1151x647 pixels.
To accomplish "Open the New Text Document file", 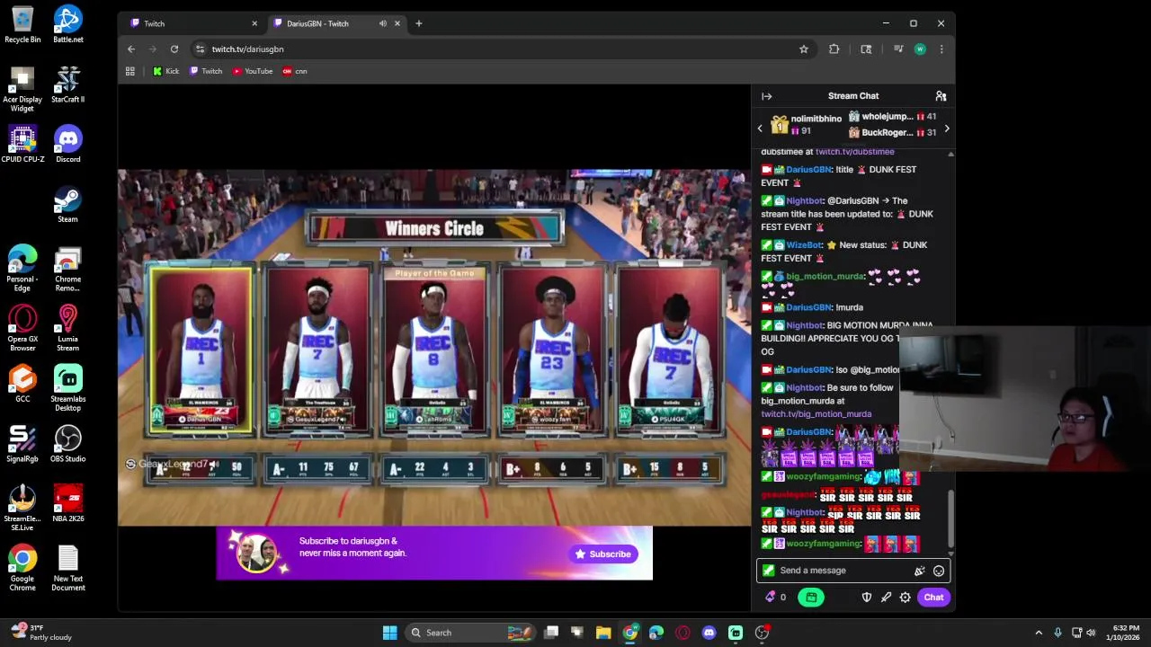I will (68, 568).
